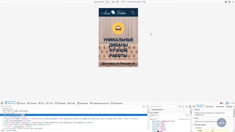Switch to the Консоль tab
The height and width of the screenshot is (132, 235).
tap(21, 103)
